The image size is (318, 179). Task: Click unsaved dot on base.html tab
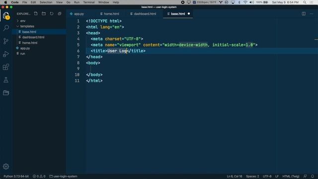pos(189,13)
